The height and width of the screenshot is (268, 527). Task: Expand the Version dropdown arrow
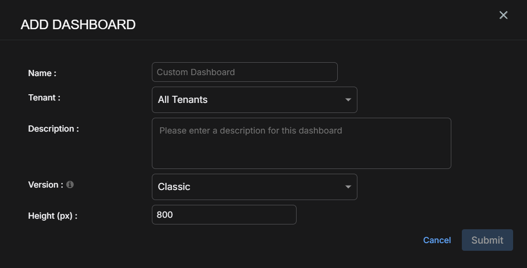coord(348,187)
